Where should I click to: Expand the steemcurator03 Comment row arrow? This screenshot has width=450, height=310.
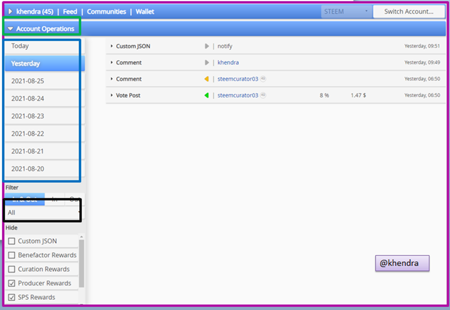click(x=111, y=79)
